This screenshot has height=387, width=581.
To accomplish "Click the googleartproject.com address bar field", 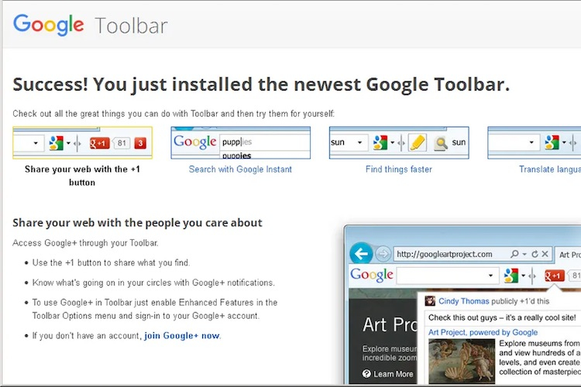I will (x=449, y=254).
